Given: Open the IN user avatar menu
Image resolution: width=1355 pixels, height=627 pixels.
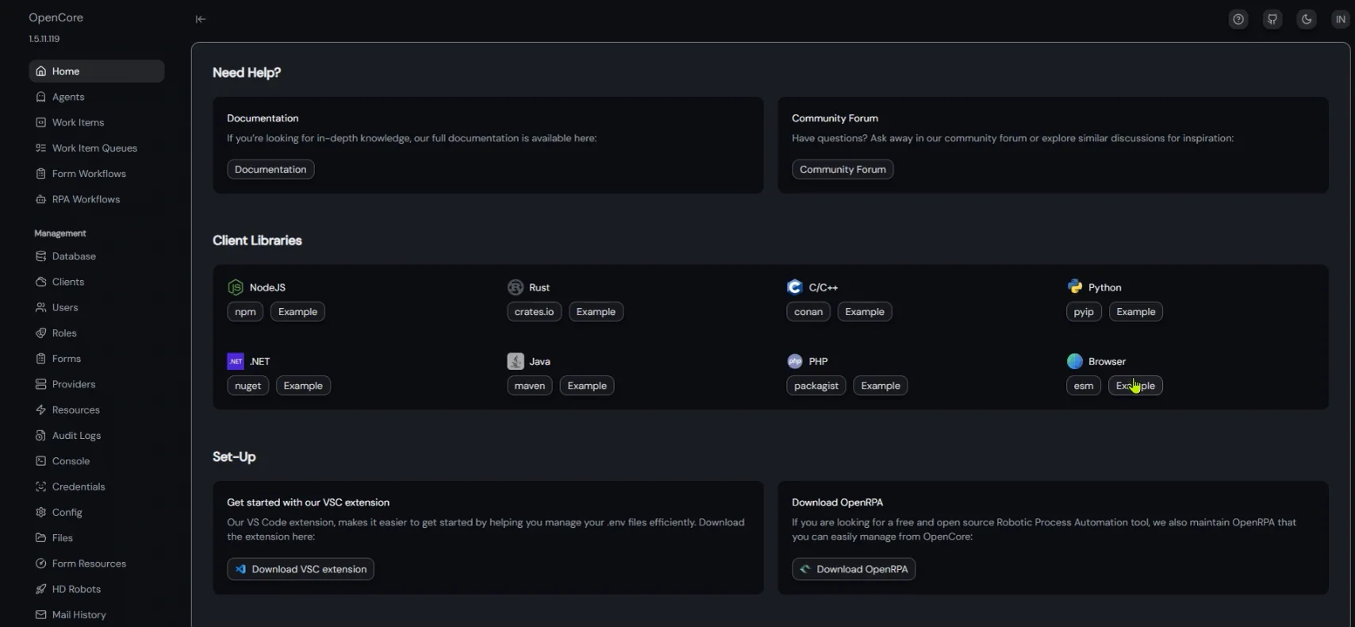Looking at the screenshot, I should [1340, 19].
